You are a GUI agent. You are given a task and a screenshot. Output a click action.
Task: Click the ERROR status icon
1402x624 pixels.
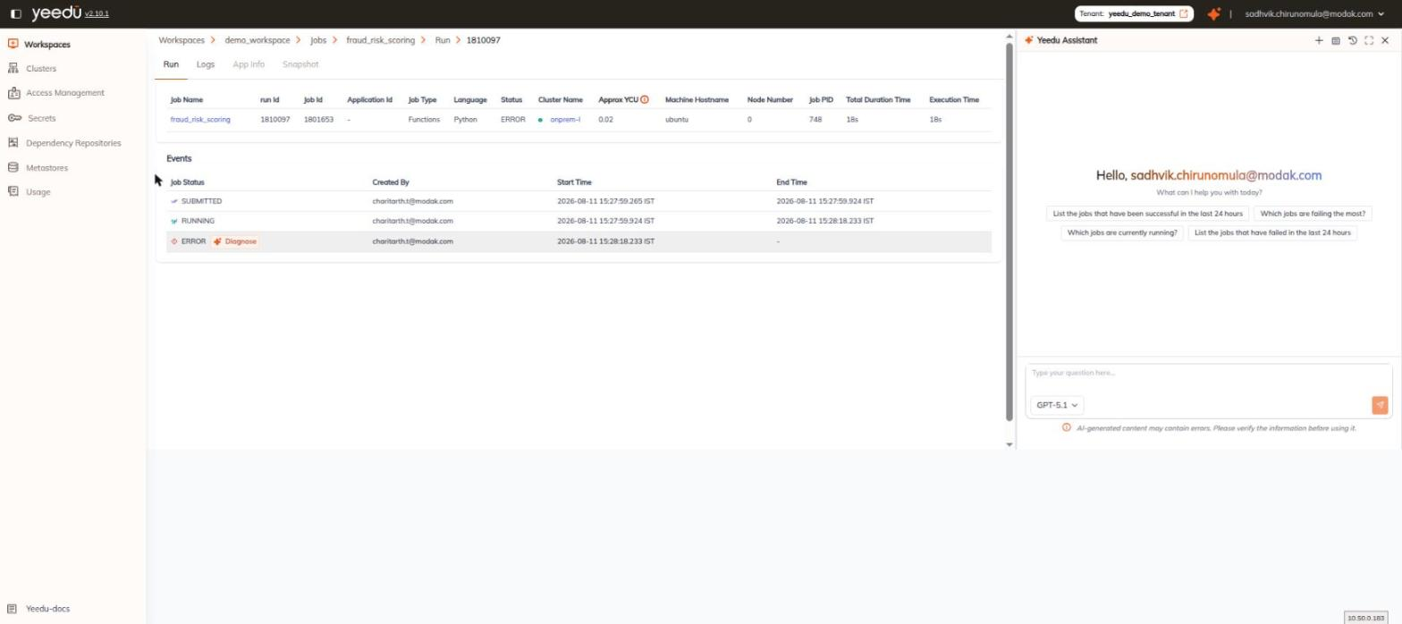(x=174, y=241)
